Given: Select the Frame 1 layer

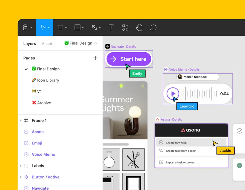Looking at the screenshot, I should (39, 121).
